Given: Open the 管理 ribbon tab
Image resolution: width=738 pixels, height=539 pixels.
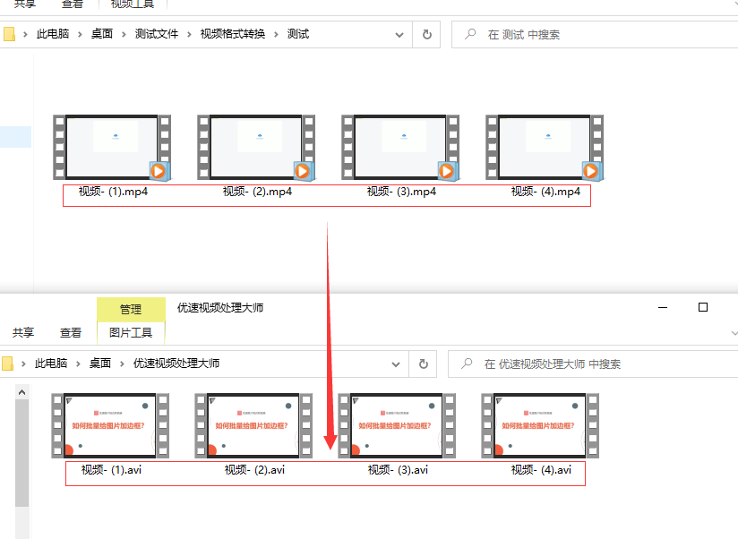Looking at the screenshot, I should point(131,309).
